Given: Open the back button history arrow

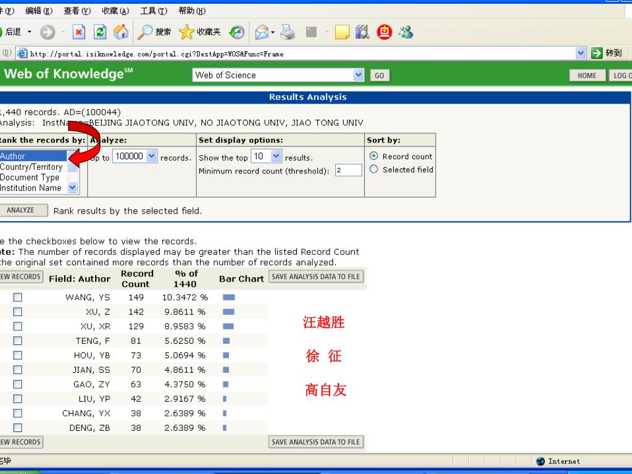Looking at the screenshot, I should (30, 32).
